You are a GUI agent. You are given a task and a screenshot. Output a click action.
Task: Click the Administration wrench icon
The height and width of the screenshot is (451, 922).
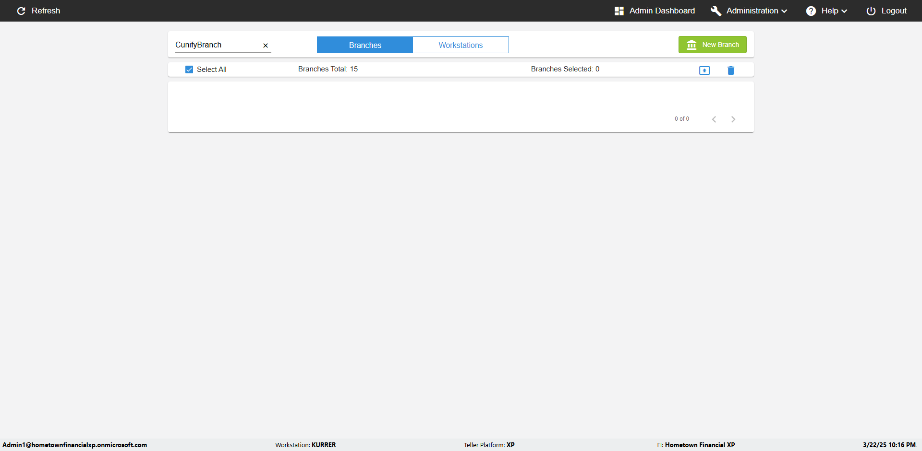pos(716,11)
